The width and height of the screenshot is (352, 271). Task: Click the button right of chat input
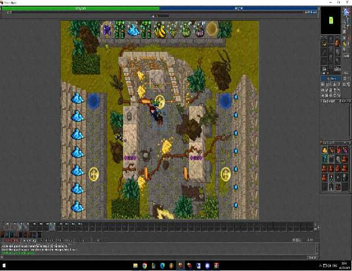(x=312, y=257)
